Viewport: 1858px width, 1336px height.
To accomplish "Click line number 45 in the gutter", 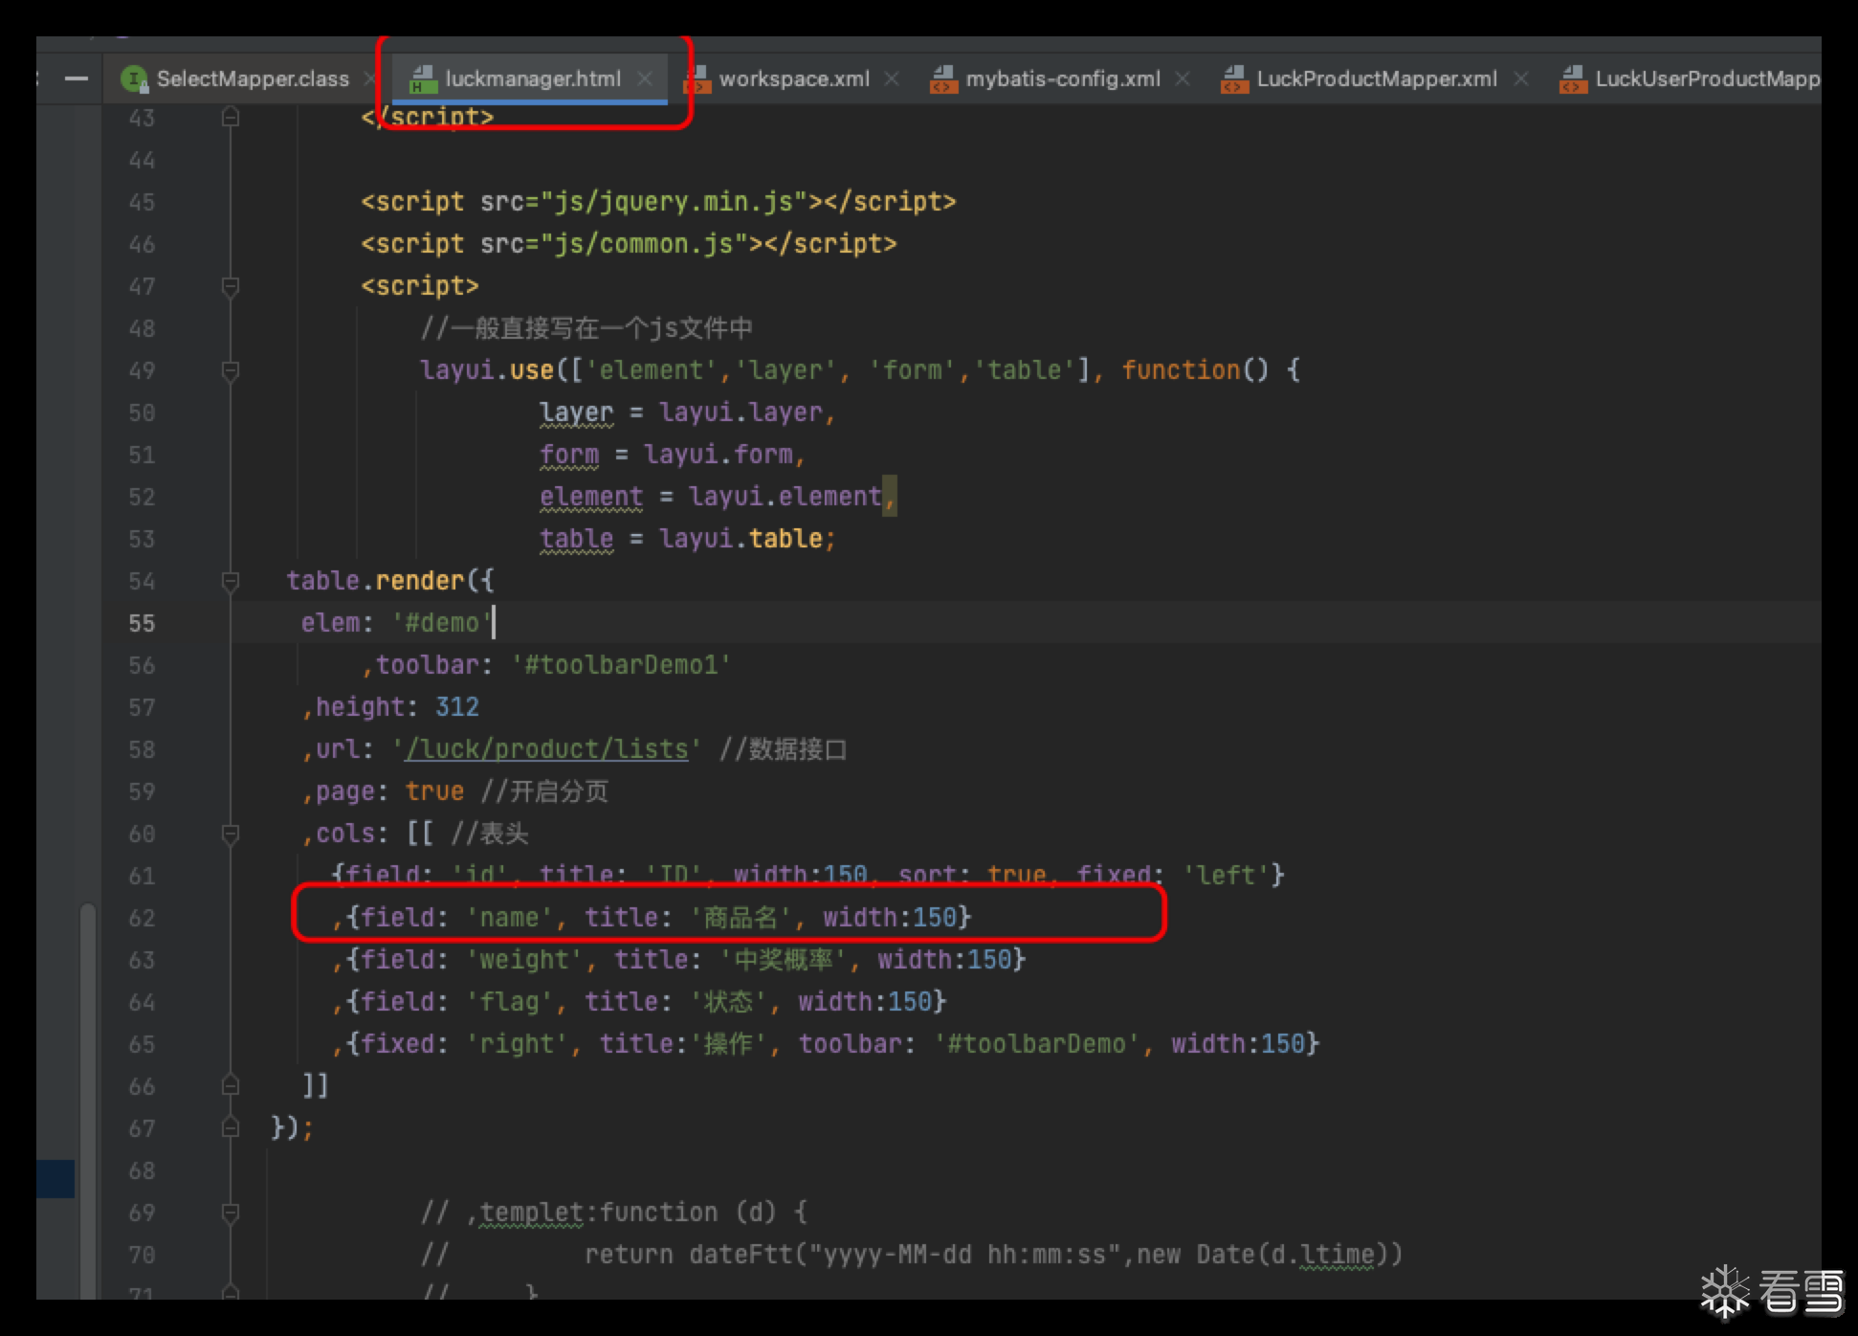I will (142, 202).
